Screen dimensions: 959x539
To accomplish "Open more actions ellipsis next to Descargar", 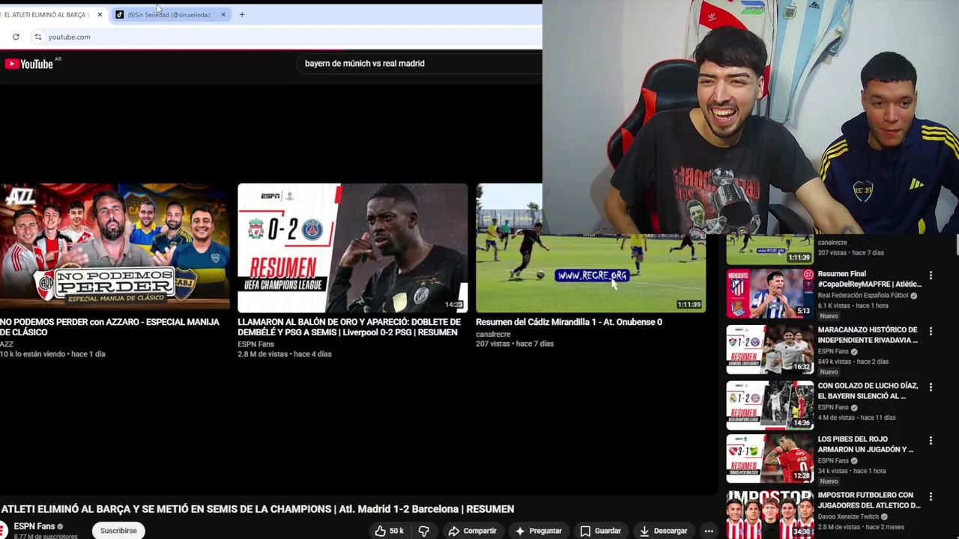I will (x=709, y=531).
